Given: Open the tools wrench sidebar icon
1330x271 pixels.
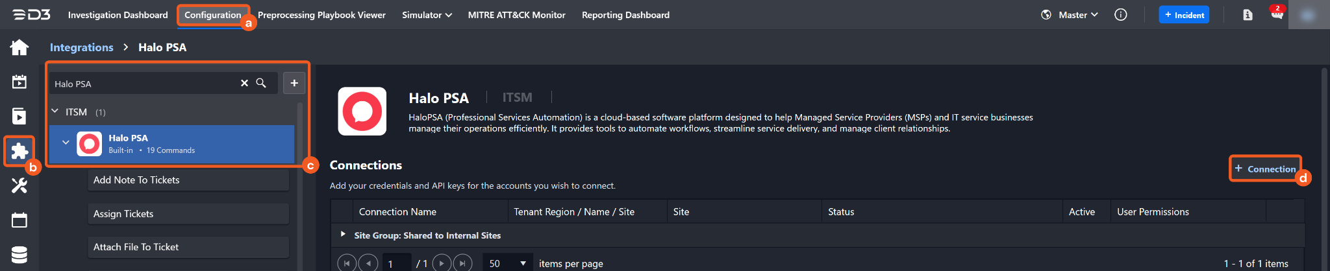Looking at the screenshot, I should pyautogui.click(x=19, y=186).
